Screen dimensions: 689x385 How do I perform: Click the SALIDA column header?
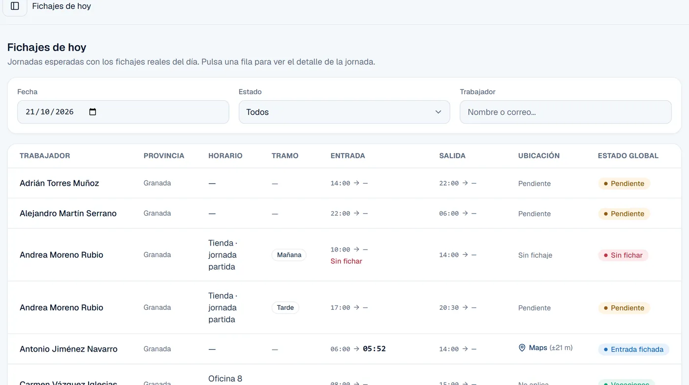coord(452,156)
